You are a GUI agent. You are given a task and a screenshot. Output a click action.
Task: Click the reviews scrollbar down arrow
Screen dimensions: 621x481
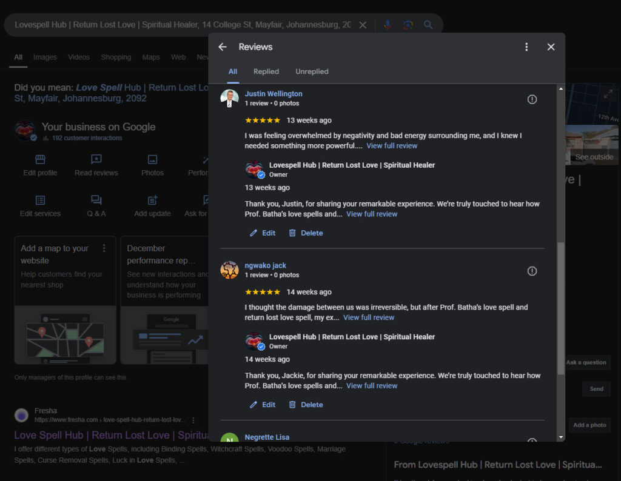coord(561,437)
